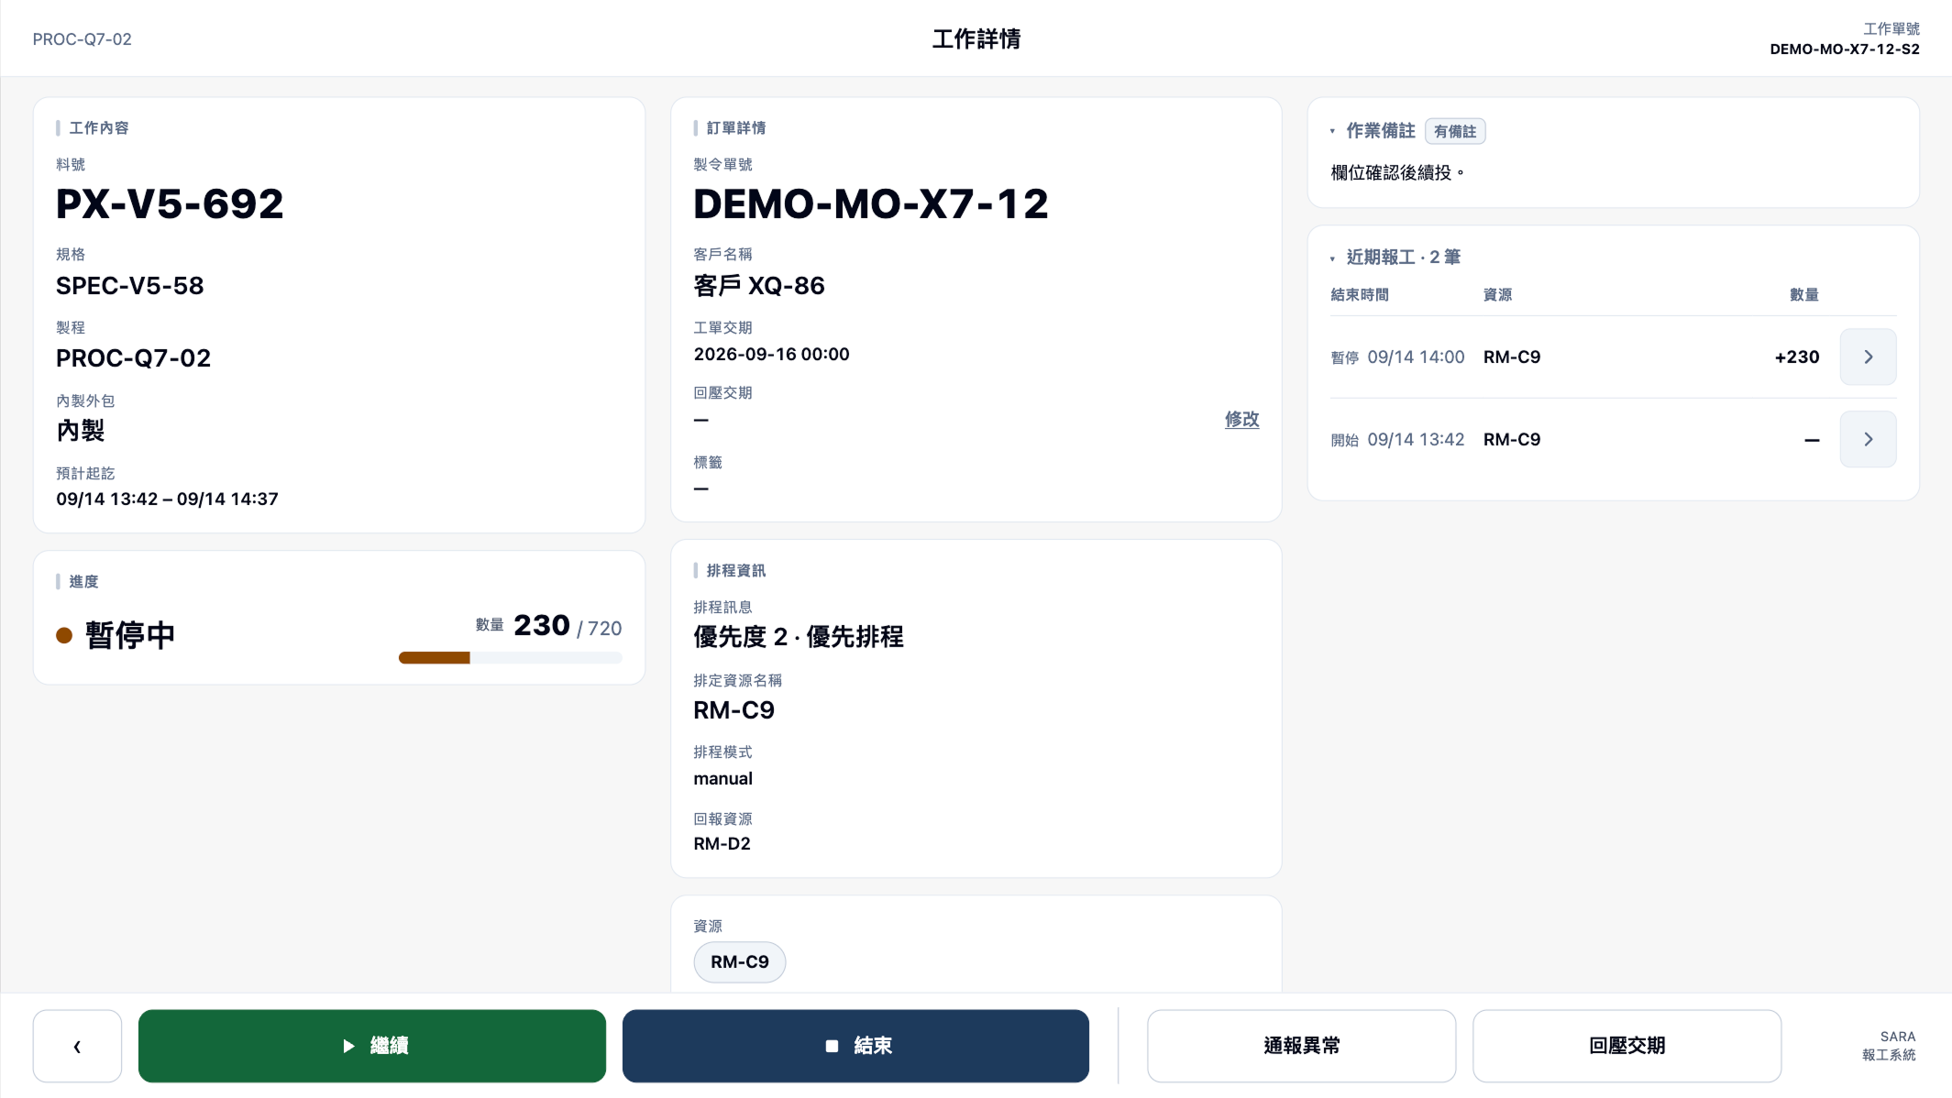Click 資源 column header in 近期報工
Screen dimensions: 1952x1098
click(1497, 294)
